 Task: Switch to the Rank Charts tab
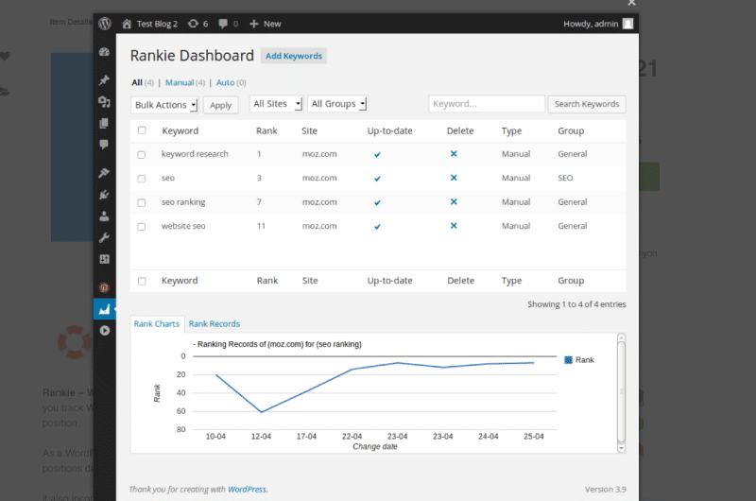pos(157,324)
